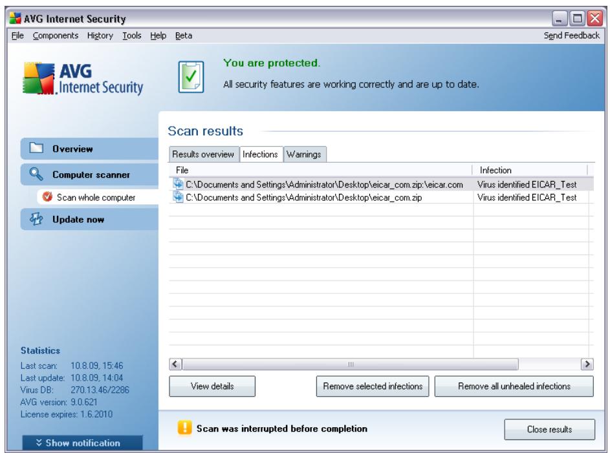Click the Scan results heading

tap(206, 131)
